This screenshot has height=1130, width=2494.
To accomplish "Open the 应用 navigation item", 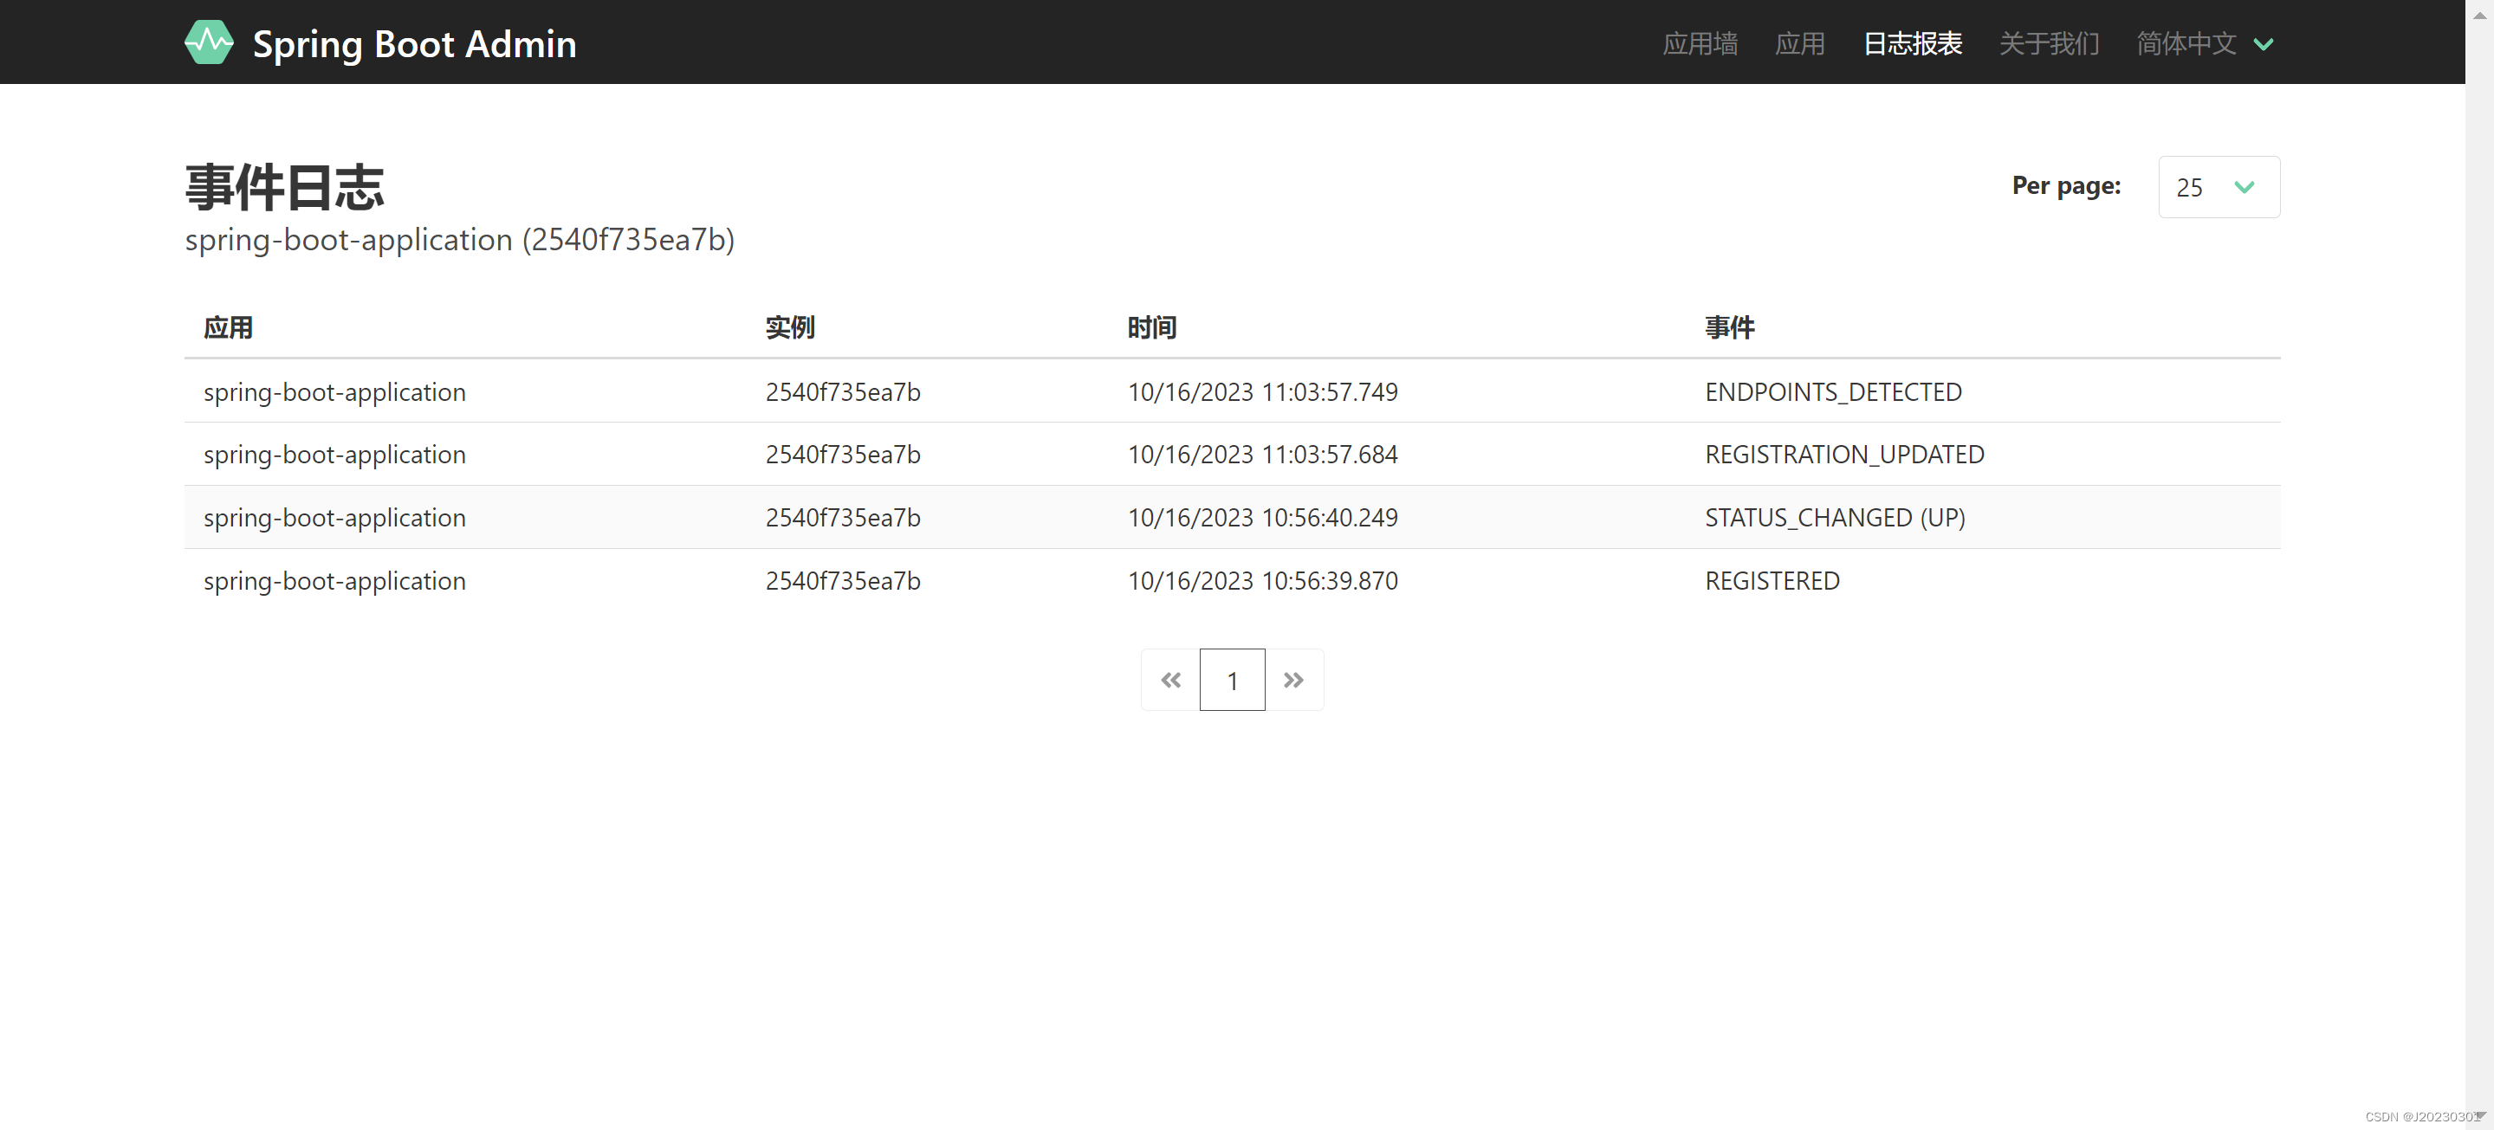I will [x=1799, y=43].
